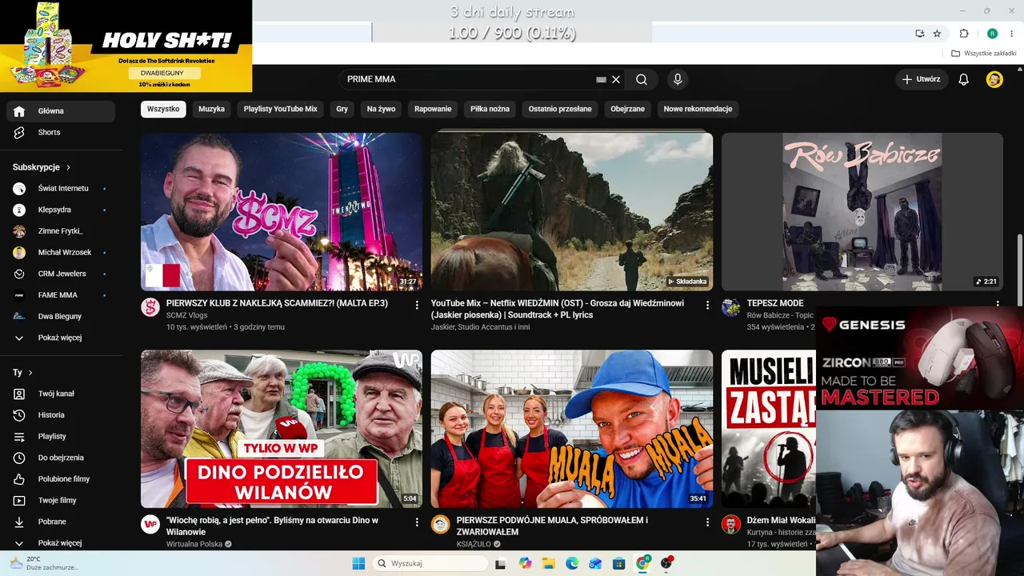Play the Rów Babicze TEPESZ MODE thumbnail
Viewport: 1024px width, 576px height.
[x=862, y=212]
